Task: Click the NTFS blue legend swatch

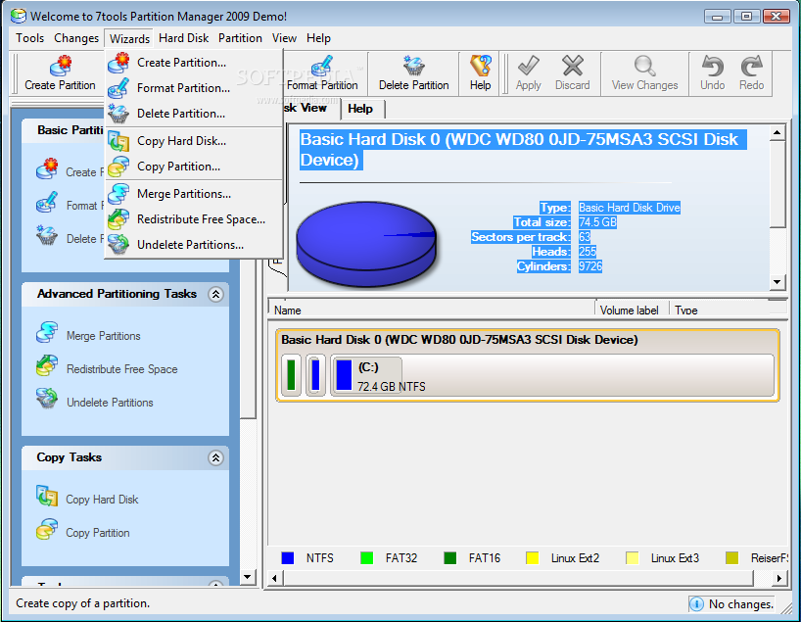Action: coord(288,558)
